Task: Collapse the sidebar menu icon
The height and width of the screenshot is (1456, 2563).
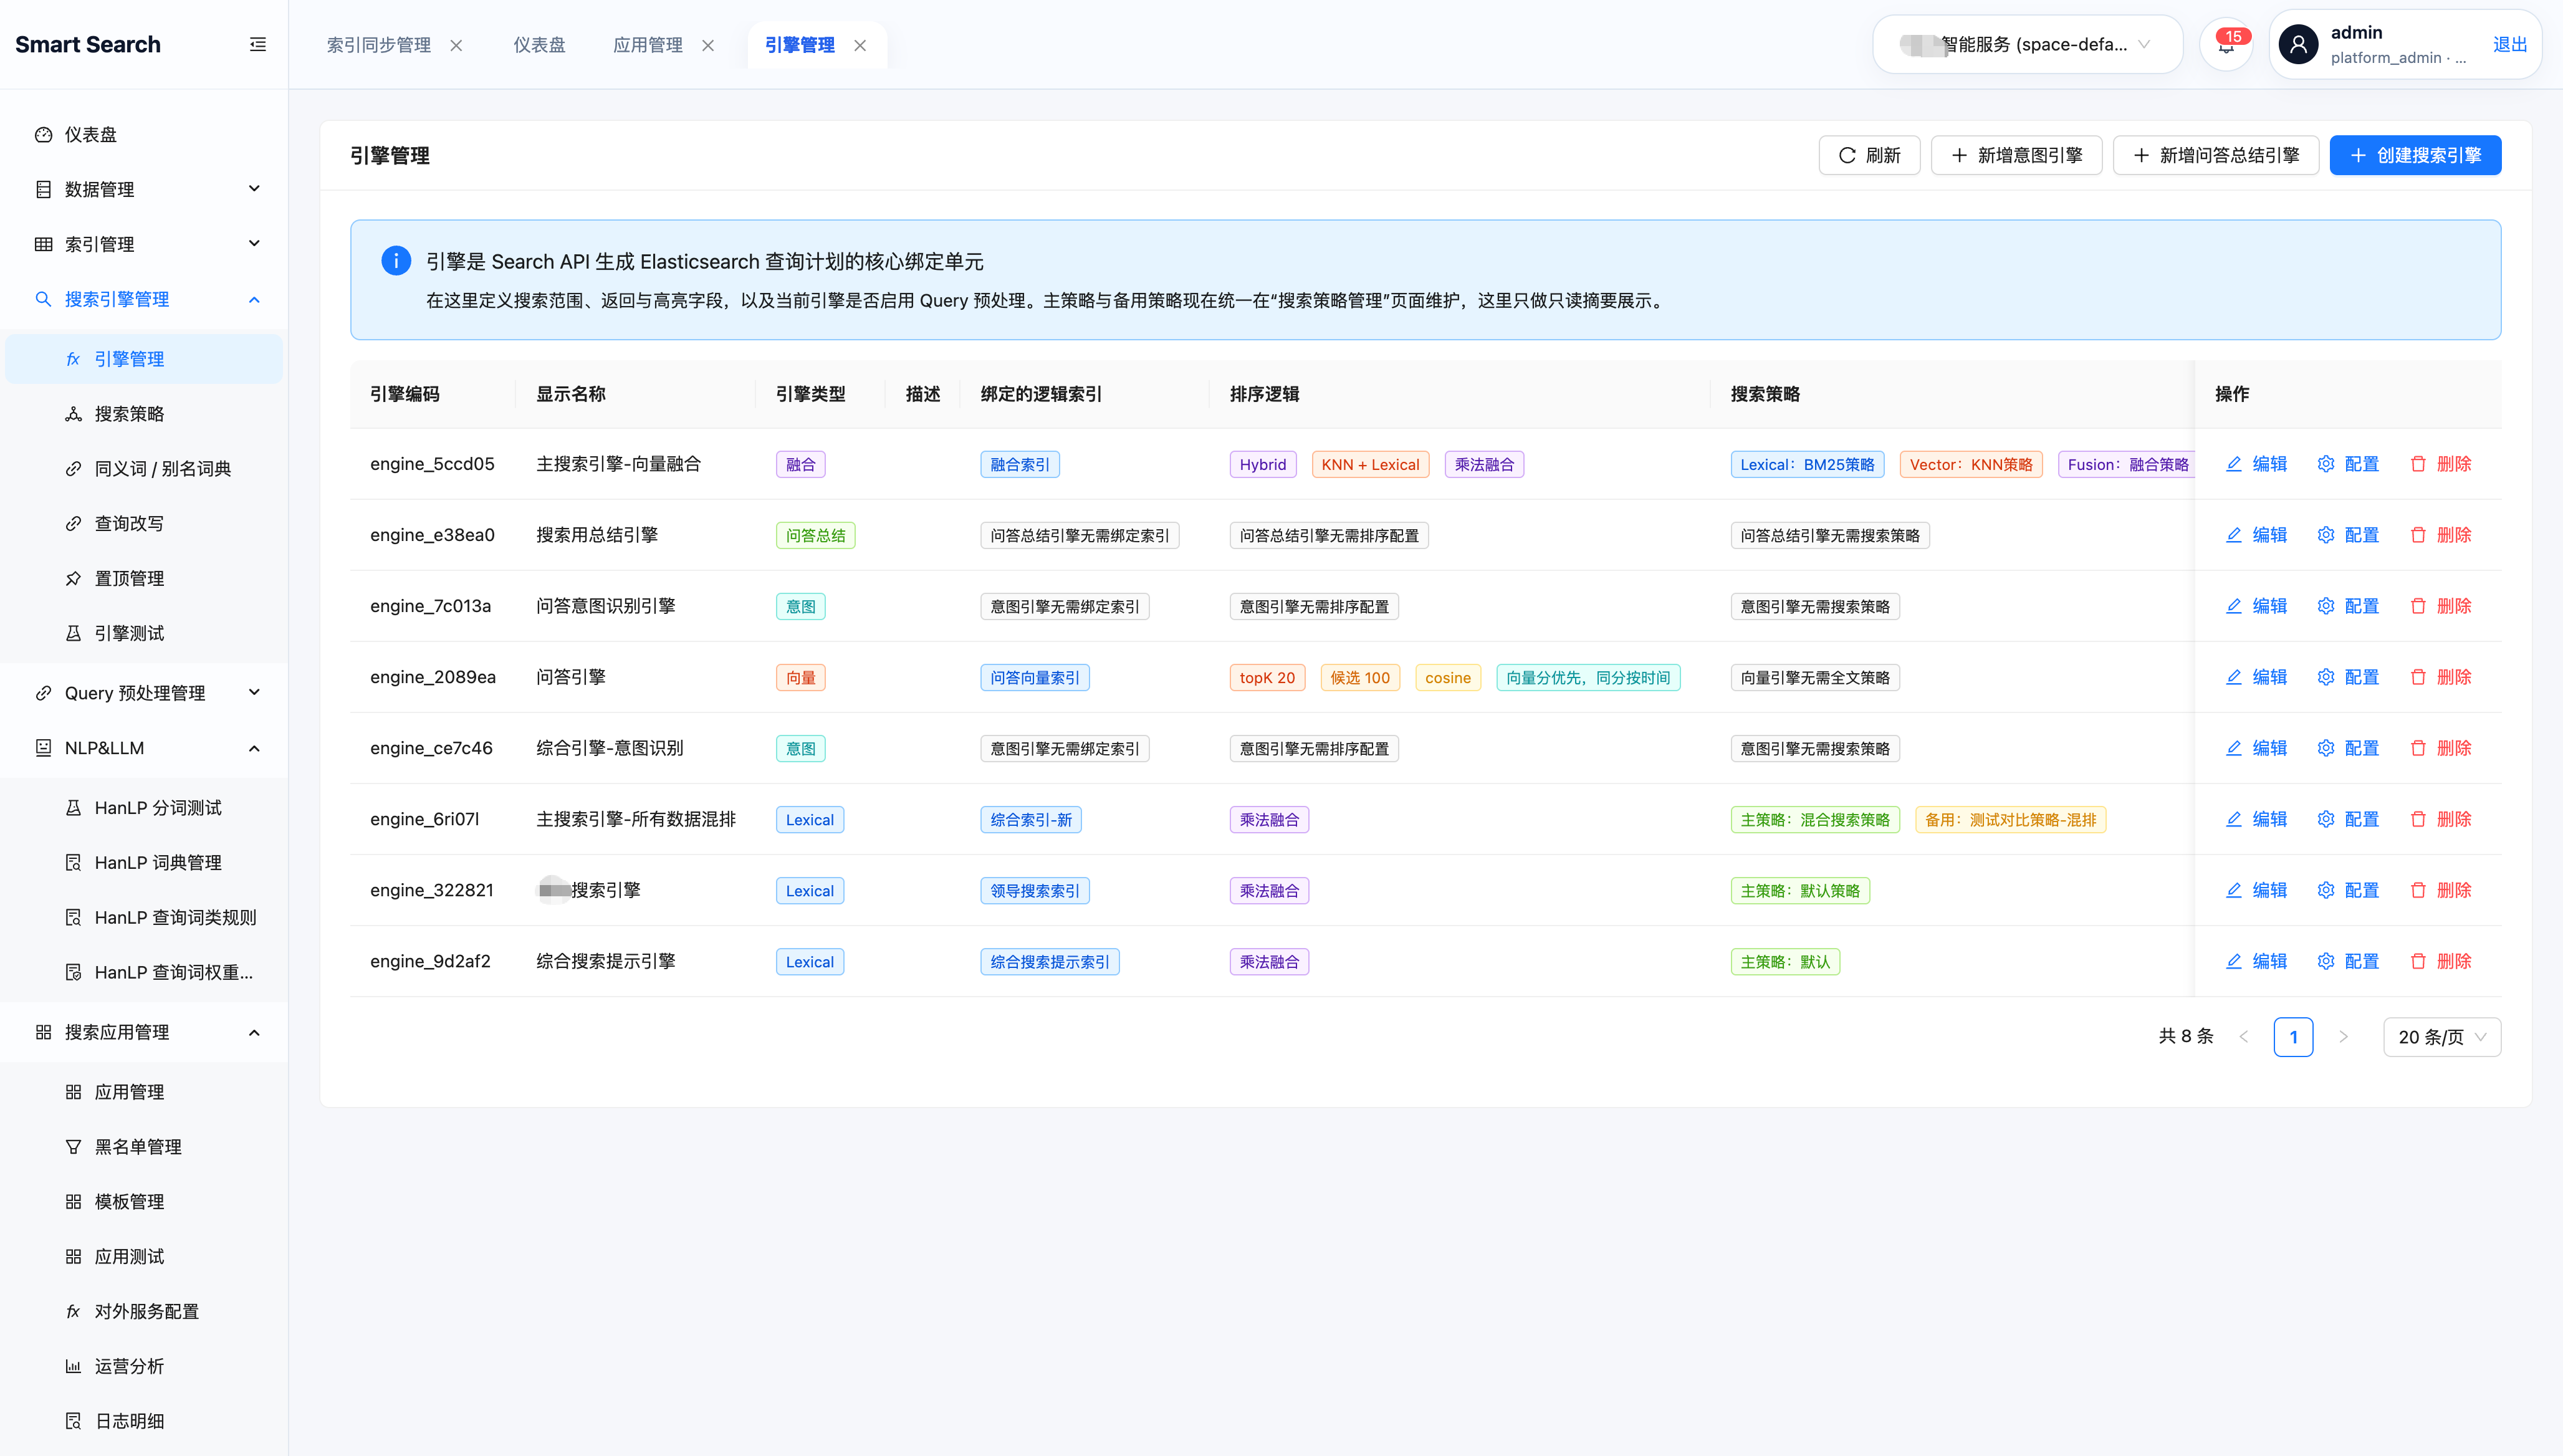Action: click(257, 44)
